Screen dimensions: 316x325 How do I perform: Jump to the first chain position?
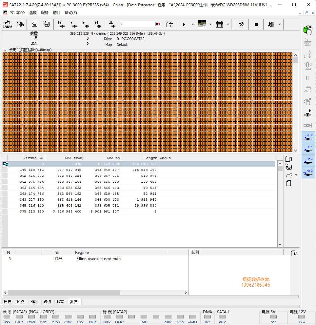pyautogui.click(x=61, y=24)
